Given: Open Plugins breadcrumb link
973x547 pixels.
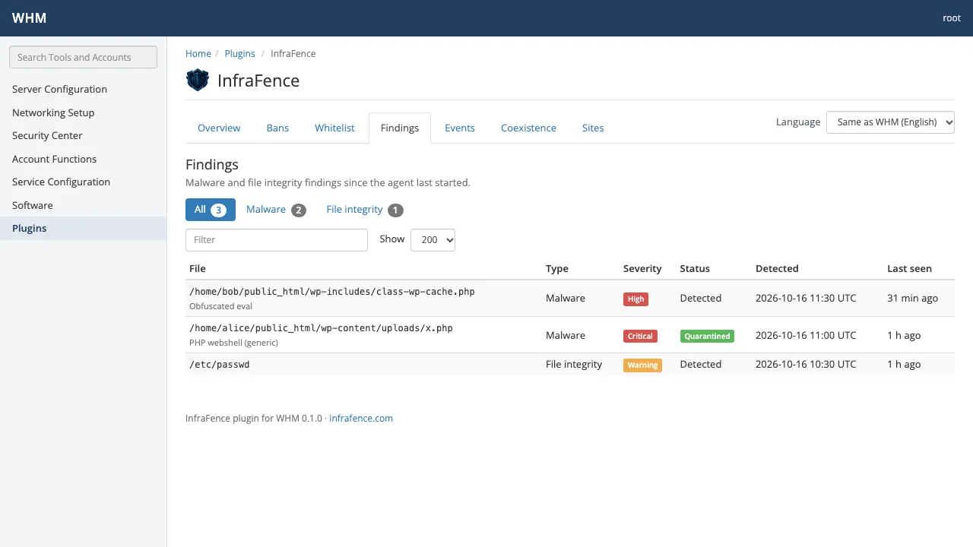Looking at the screenshot, I should tap(240, 54).
